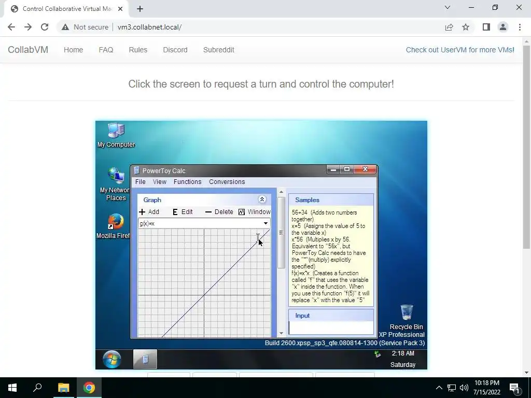Image resolution: width=531 pixels, height=398 pixels.
Task: Open the Discord nav link
Action: [175, 50]
